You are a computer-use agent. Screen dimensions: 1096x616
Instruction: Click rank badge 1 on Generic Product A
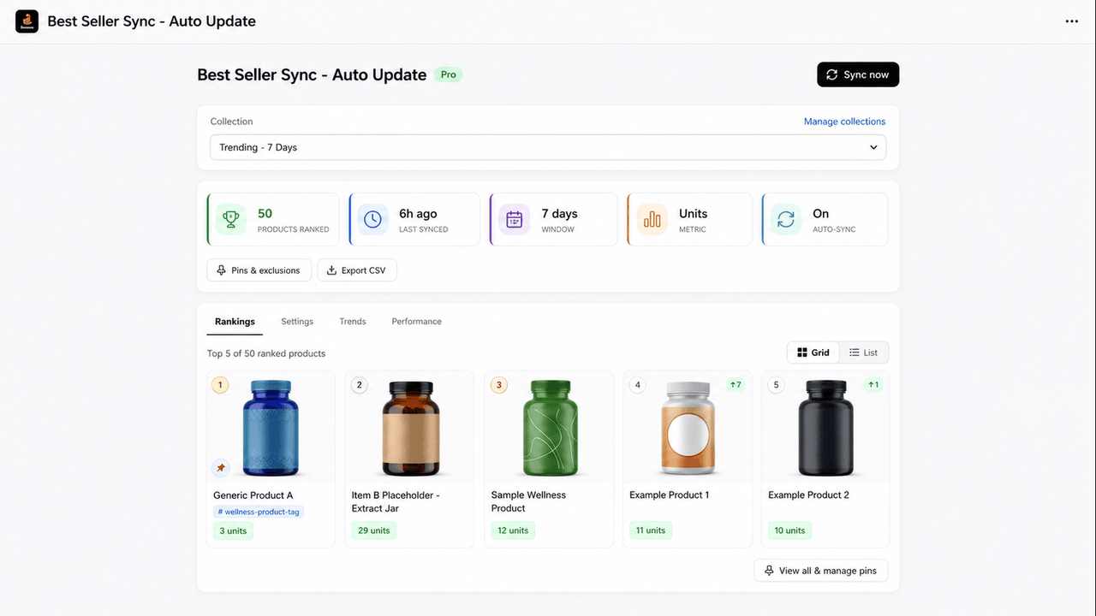pyautogui.click(x=220, y=385)
